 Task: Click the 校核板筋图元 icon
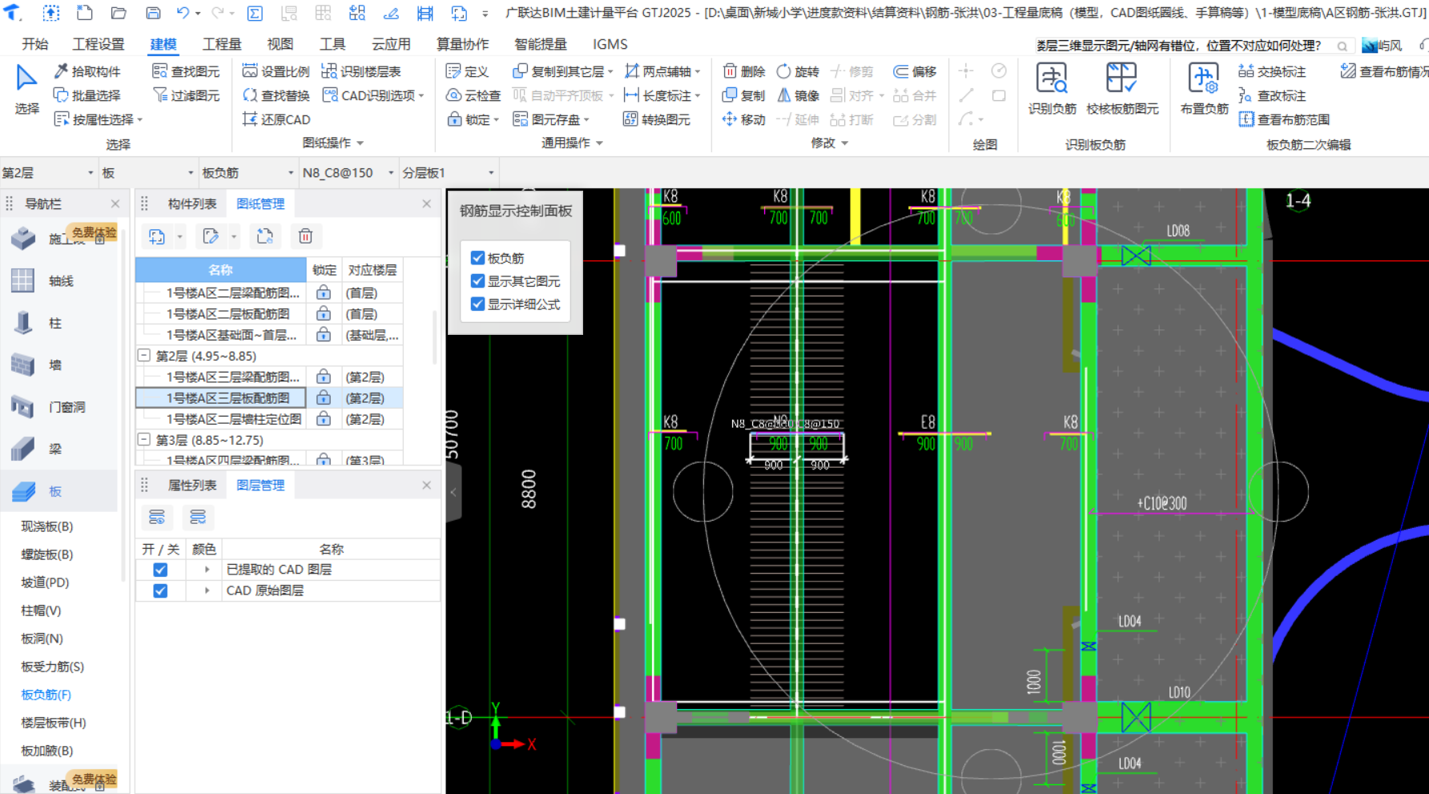coord(1121,79)
